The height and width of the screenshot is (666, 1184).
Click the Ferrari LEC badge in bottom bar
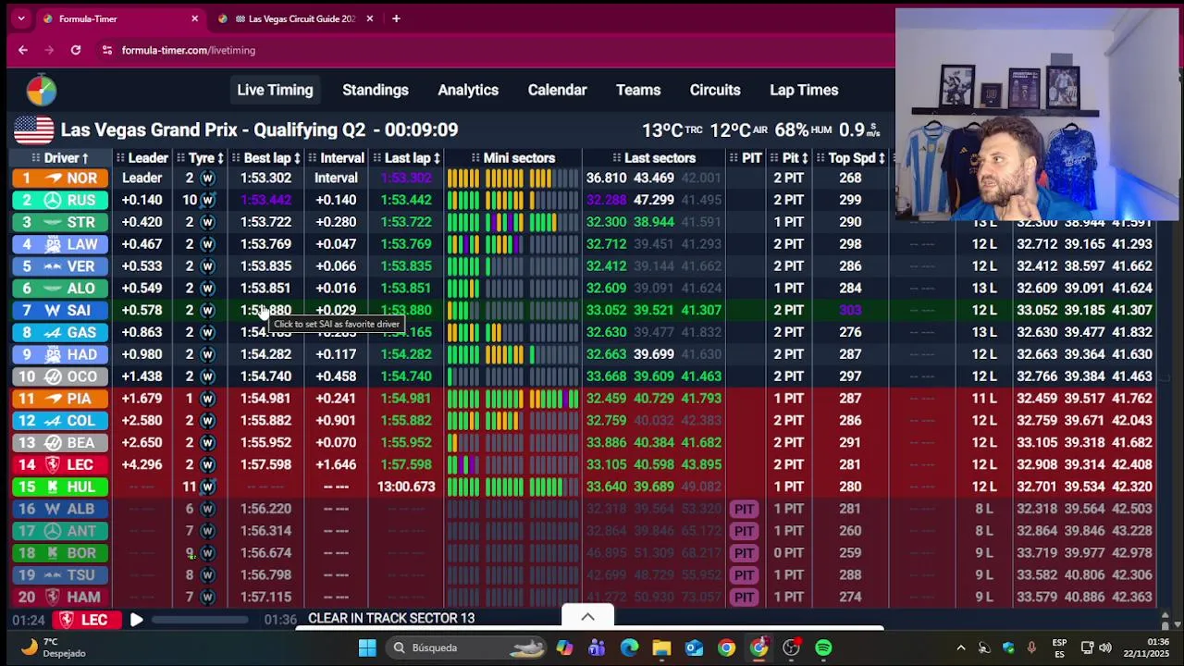(x=85, y=620)
